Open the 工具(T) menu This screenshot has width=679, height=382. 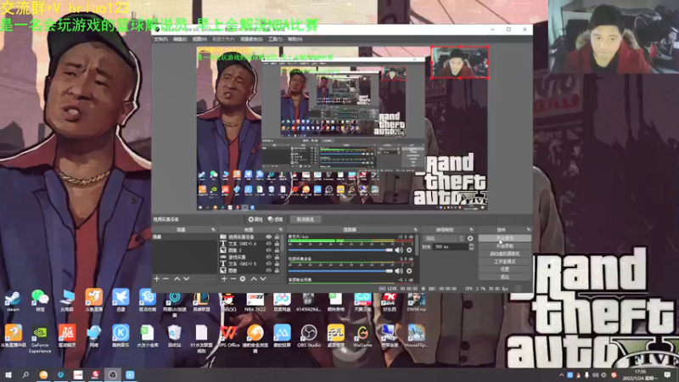coord(275,39)
